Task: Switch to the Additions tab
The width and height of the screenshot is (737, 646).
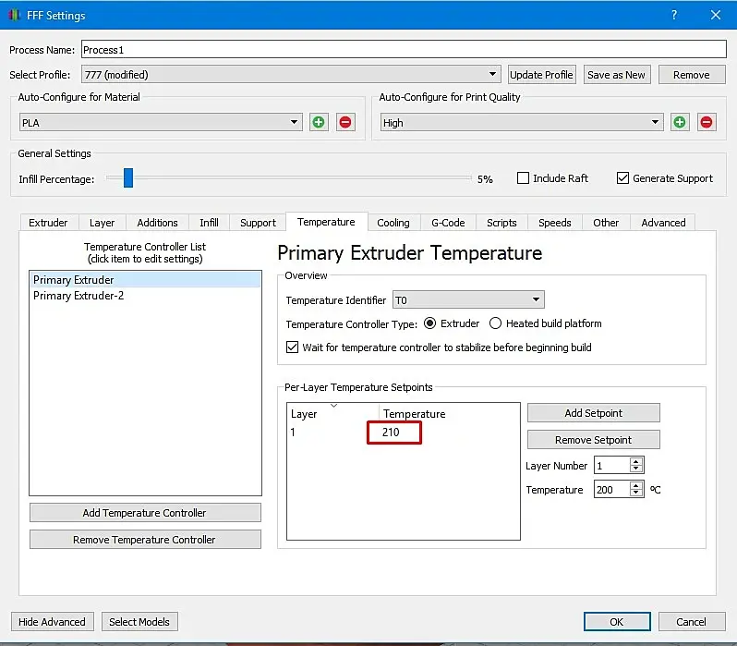Action: (157, 223)
